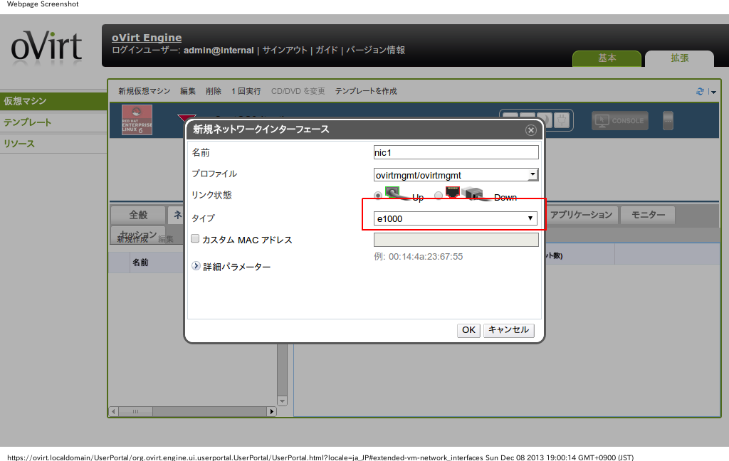Click the refresh icon in the toolbar
The height and width of the screenshot is (461, 729).
coord(700,92)
